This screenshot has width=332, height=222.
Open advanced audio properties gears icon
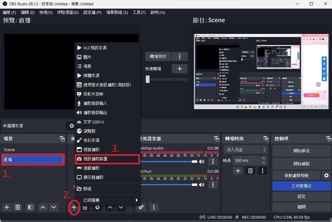pos(141,207)
